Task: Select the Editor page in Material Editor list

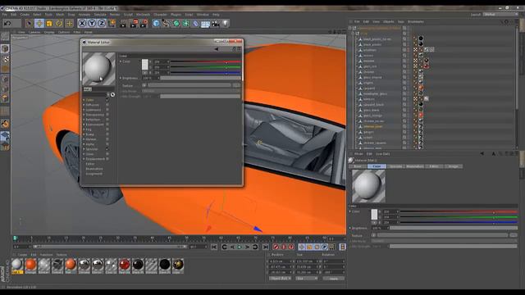Action: (90, 164)
